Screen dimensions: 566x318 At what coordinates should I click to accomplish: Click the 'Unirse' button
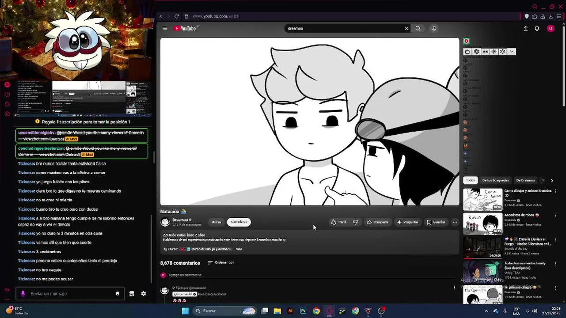tap(216, 222)
